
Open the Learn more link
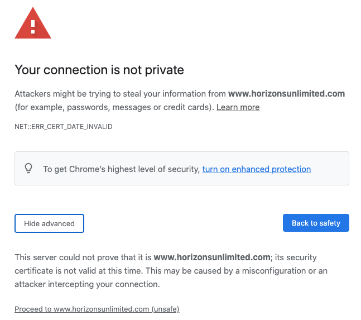[238, 107]
